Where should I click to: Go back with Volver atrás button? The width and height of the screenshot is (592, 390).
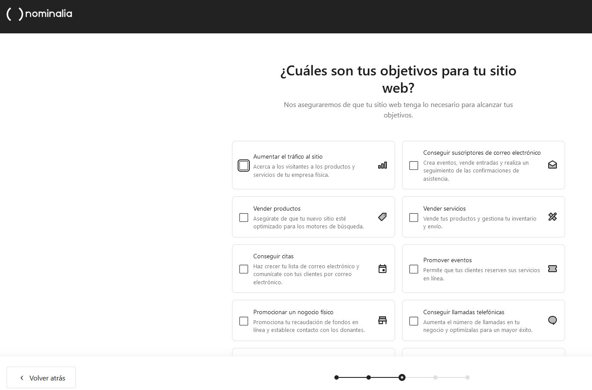click(41, 377)
